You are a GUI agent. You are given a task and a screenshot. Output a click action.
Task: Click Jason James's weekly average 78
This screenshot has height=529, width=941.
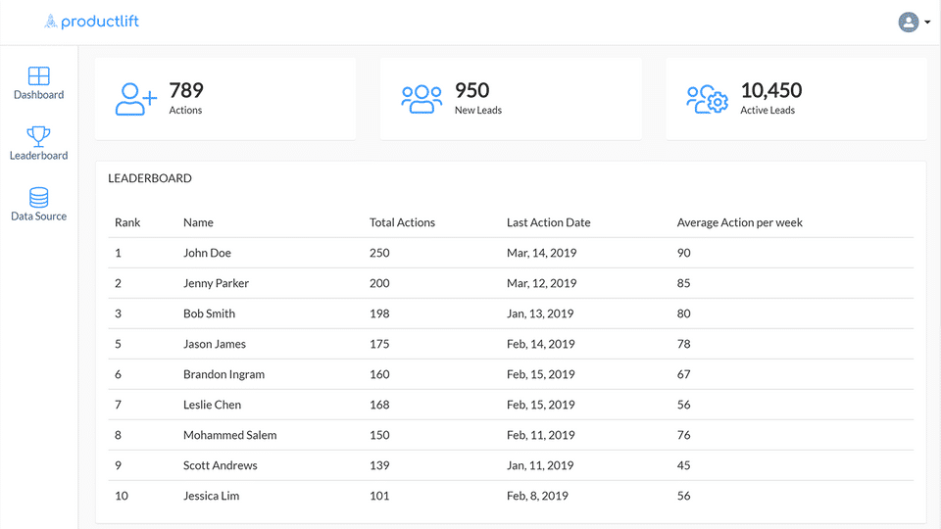tap(683, 344)
